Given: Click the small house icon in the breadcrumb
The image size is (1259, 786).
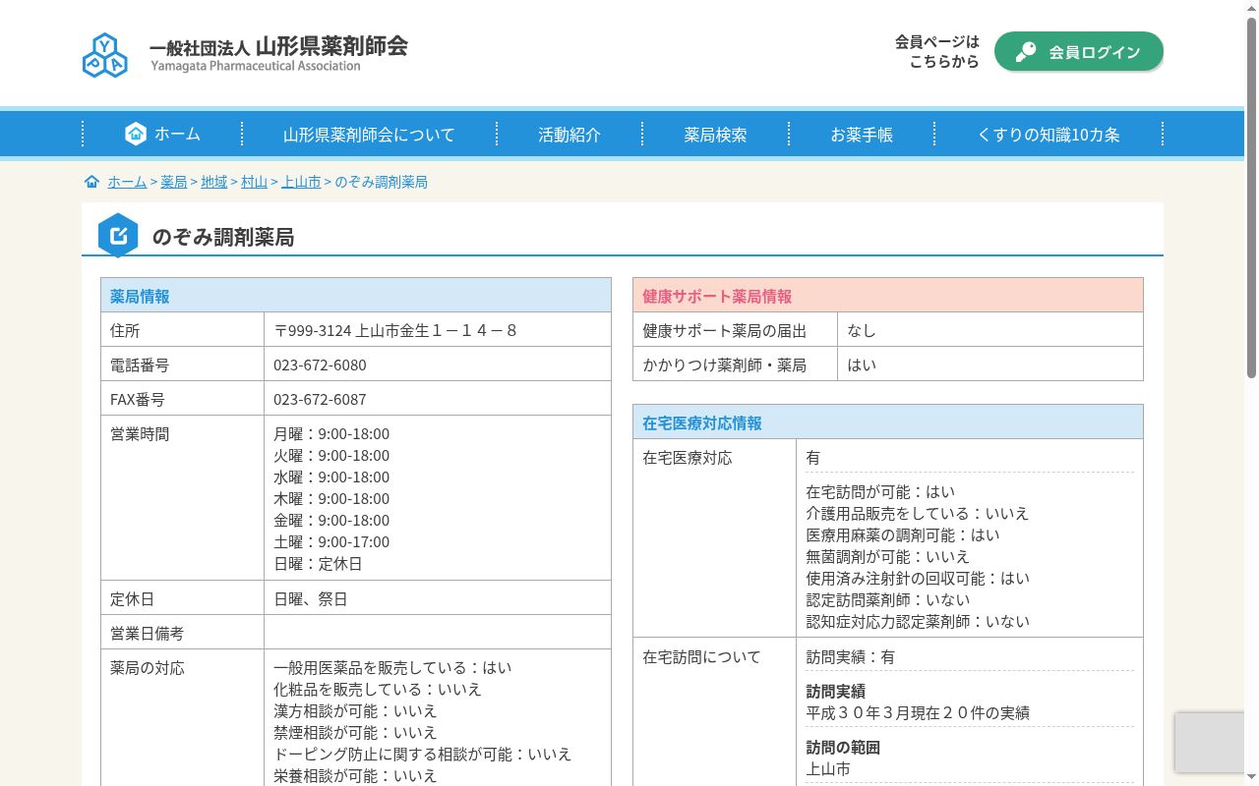Looking at the screenshot, I should coord(92,182).
